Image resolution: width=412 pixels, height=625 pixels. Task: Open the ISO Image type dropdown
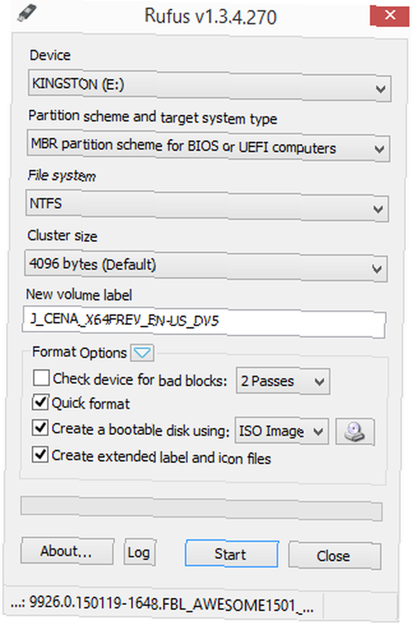click(282, 431)
